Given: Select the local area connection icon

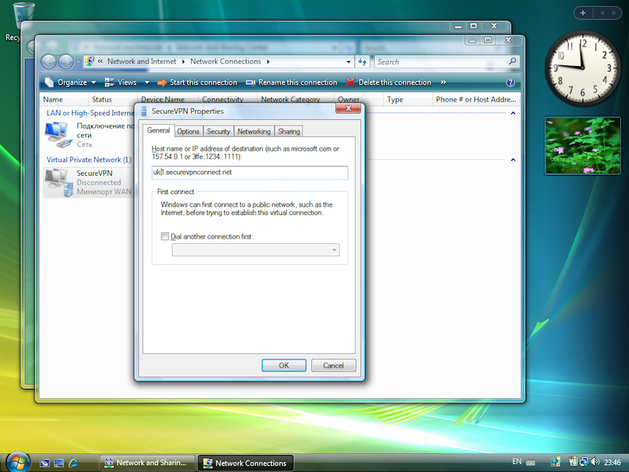Looking at the screenshot, I should tap(58, 135).
